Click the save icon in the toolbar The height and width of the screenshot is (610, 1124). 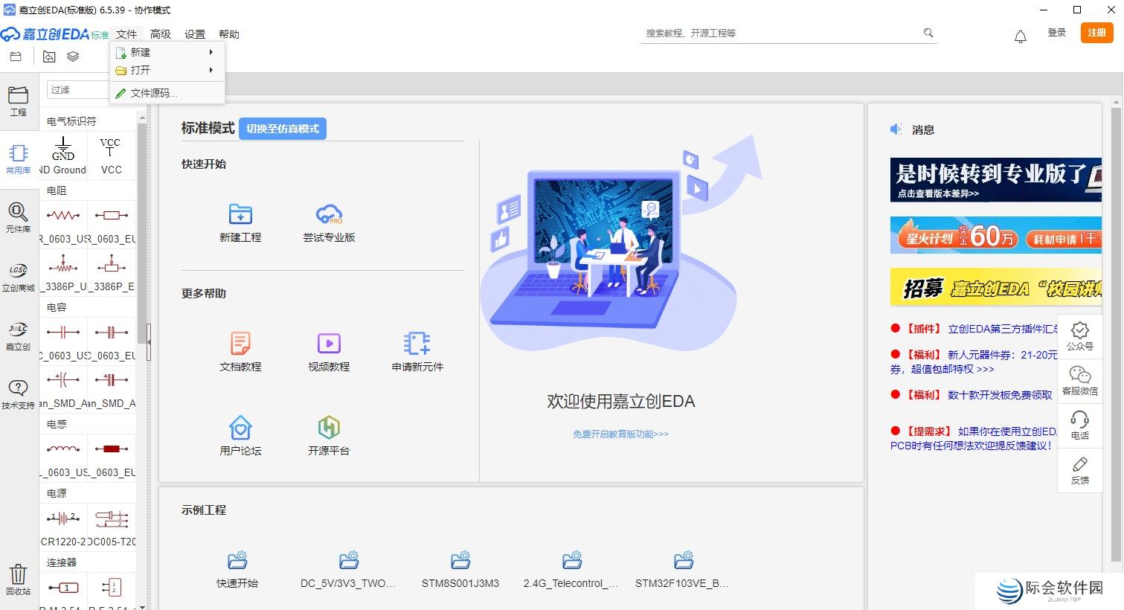[16, 56]
